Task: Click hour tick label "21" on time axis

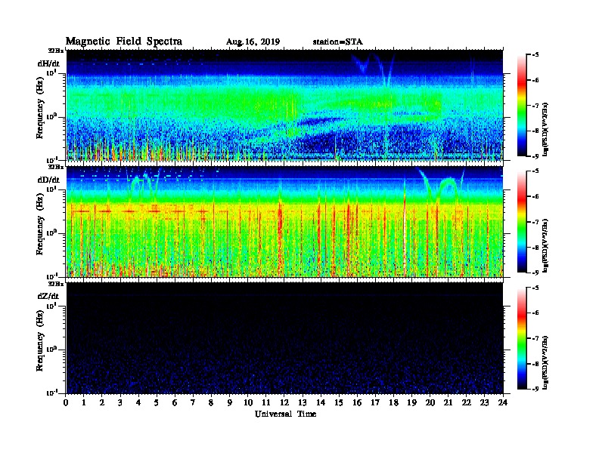Action: pyautogui.click(x=448, y=402)
